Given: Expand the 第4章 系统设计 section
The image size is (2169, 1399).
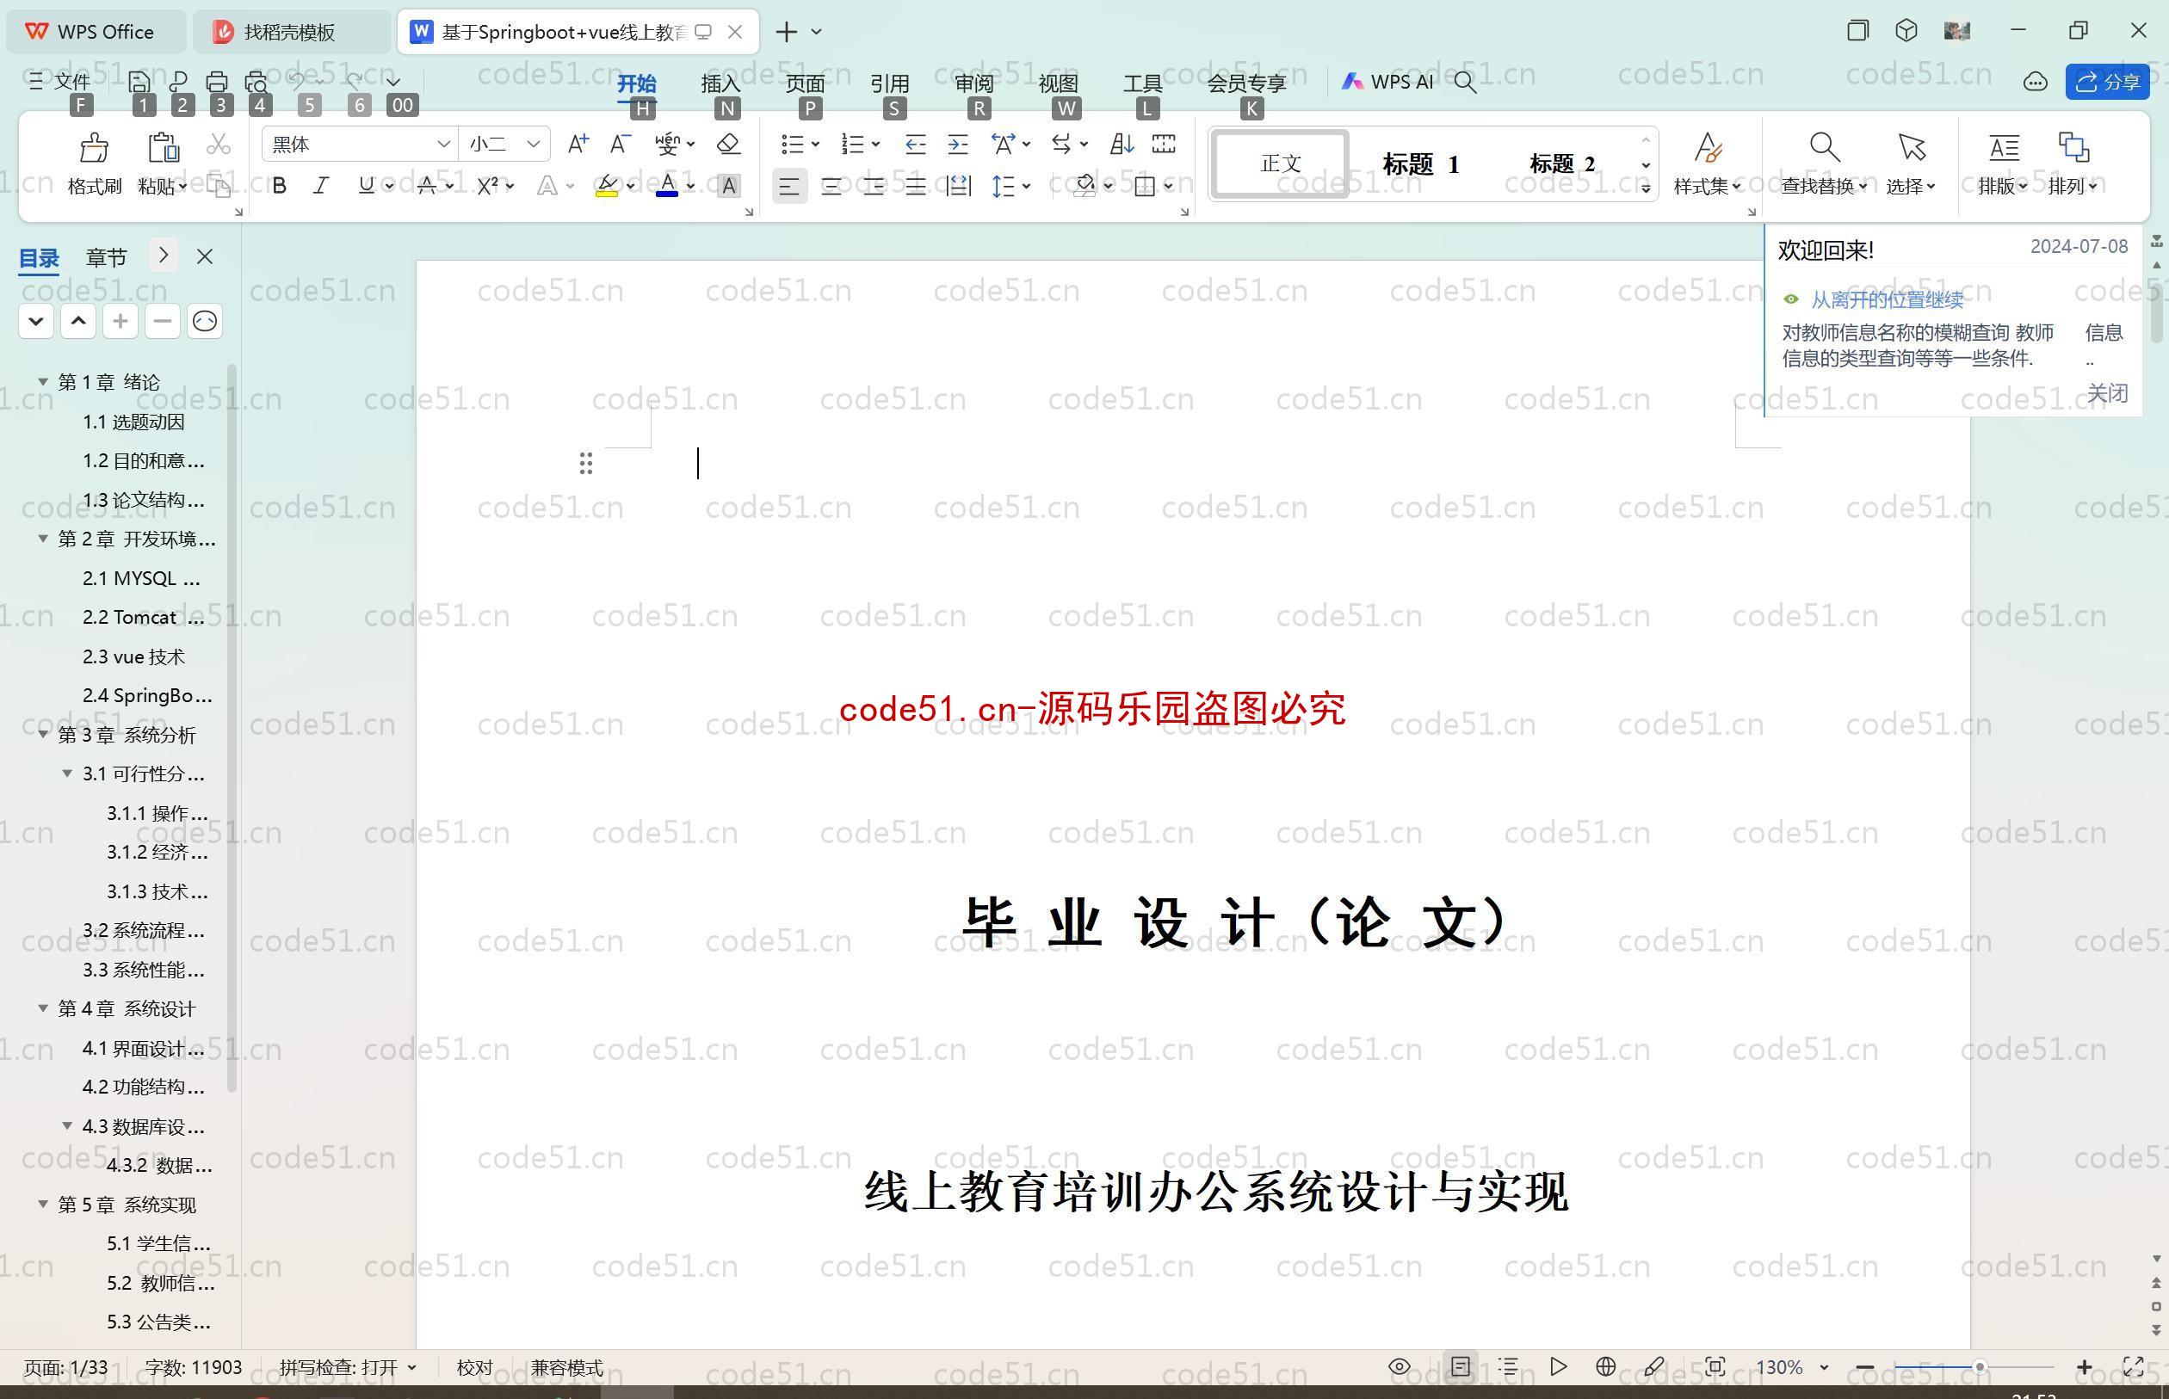Looking at the screenshot, I should pyautogui.click(x=43, y=1007).
